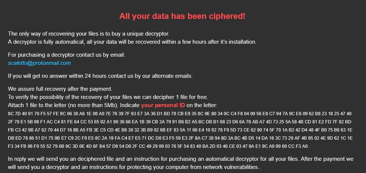Click the hex ID line starting with '2F 78 E1'
This screenshot has width=366, height=173.
tap(180, 121)
